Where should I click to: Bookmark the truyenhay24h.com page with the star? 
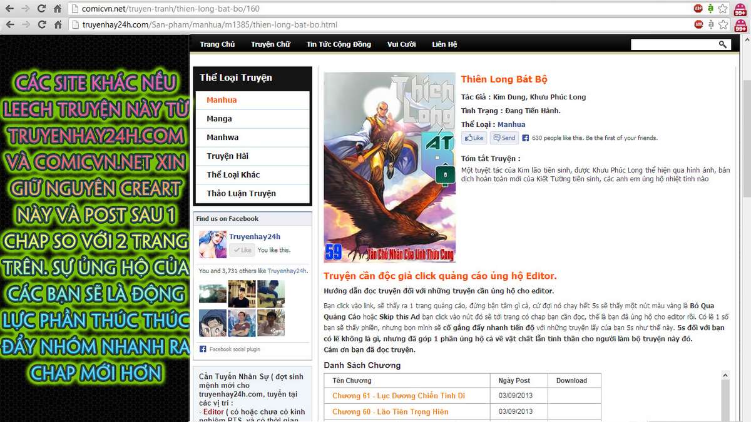pos(723,25)
